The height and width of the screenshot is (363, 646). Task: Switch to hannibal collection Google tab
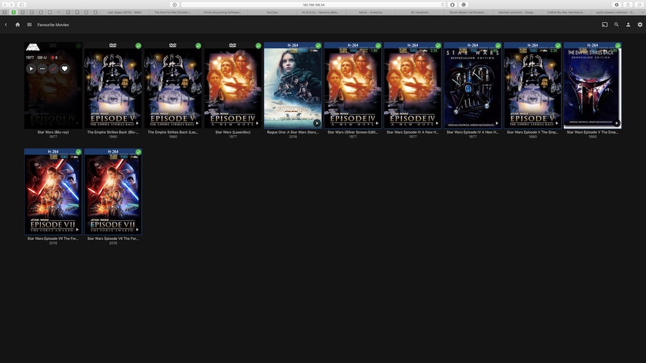tap(518, 12)
